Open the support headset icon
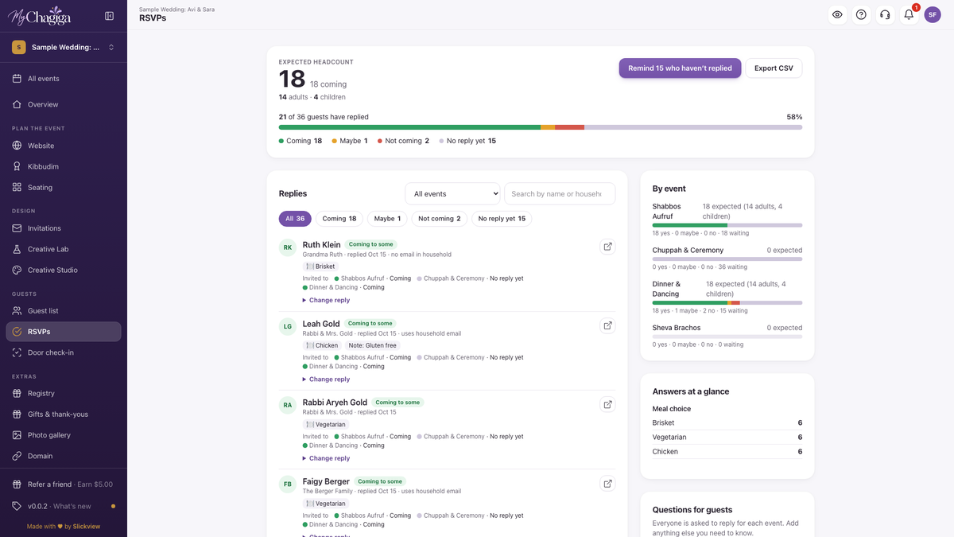 point(885,14)
